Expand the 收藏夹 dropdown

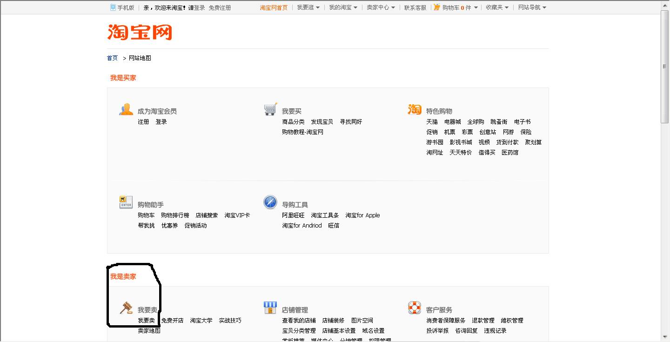[497, 7]
